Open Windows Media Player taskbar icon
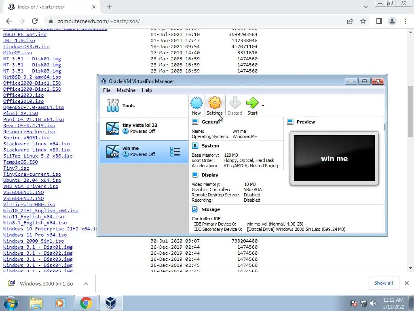Screen dimensions: 414x311 (61, 303)
